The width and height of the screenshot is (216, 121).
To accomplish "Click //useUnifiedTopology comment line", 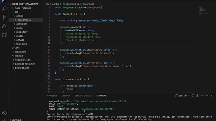I will [x=83, y=37].
